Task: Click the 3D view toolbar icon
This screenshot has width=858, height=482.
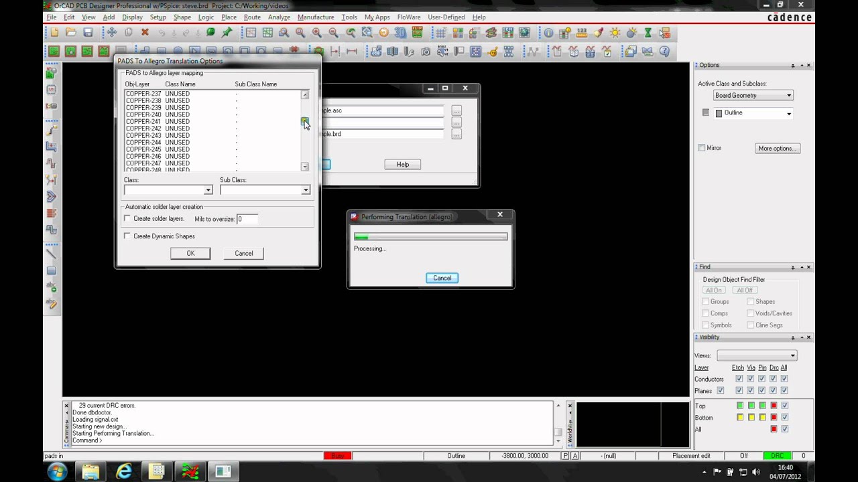Action: click(x=400, y=32)
